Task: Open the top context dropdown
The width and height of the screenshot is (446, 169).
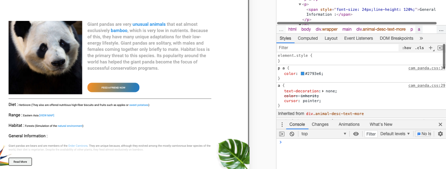Action: click(x=324, y=134)
